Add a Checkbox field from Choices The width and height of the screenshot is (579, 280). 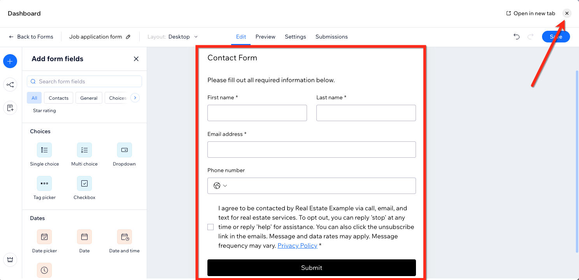click(84, 184)
